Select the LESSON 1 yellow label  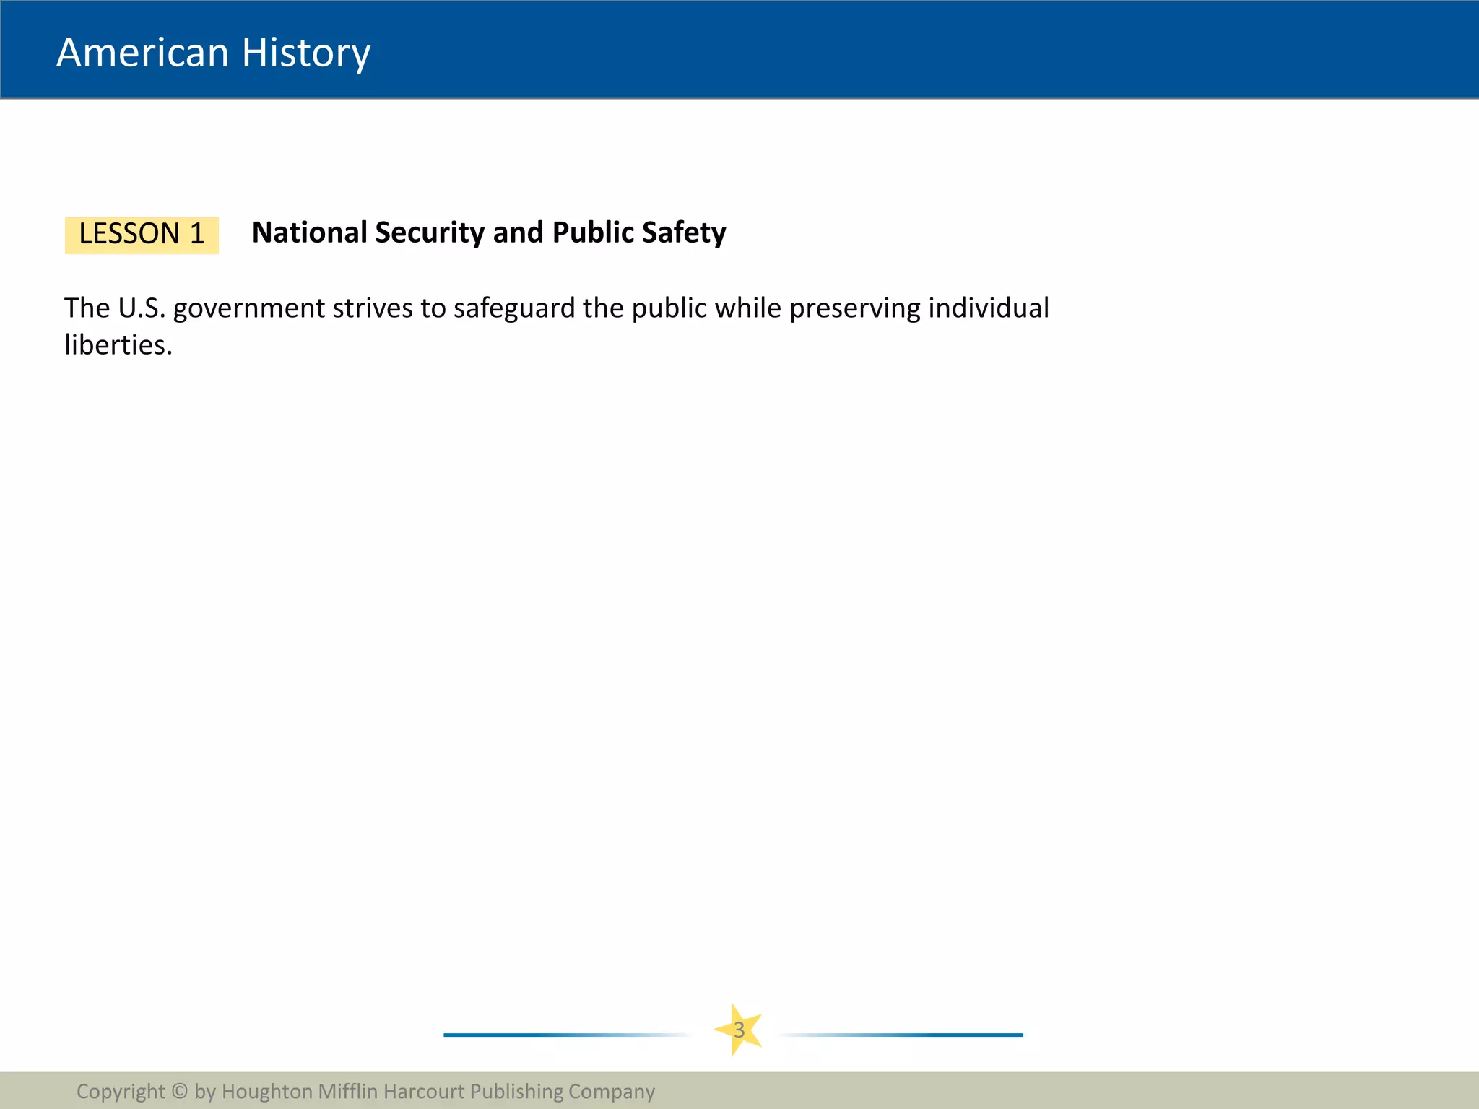coord(142,235)
